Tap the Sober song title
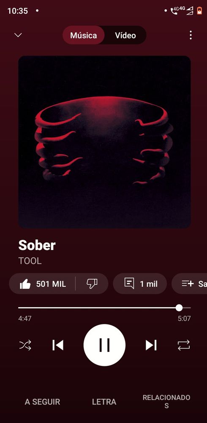 click(37, 245)
